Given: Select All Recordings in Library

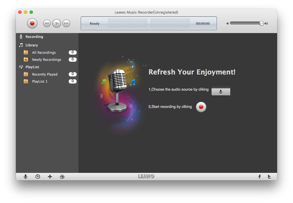Looking at the screenshot, I should click(44, 52).
